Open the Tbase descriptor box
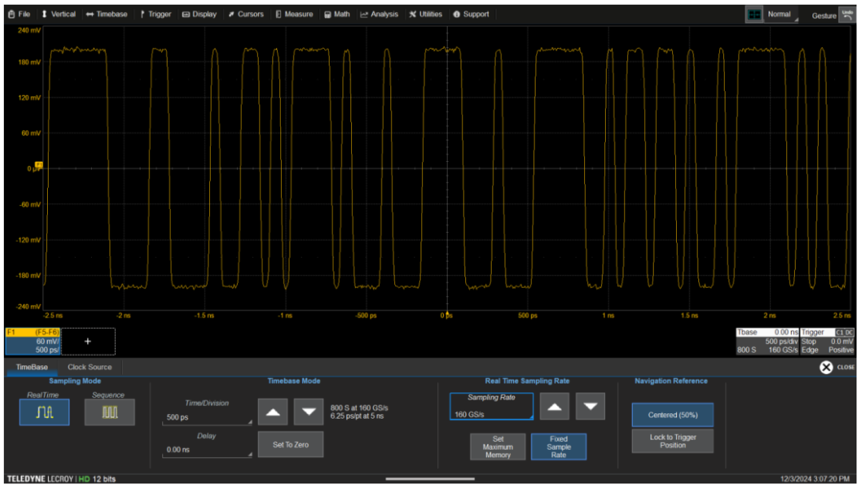 (x=768, y=341)
